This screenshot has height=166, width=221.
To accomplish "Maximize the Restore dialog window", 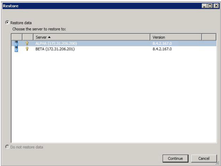I will coord(210,6).
